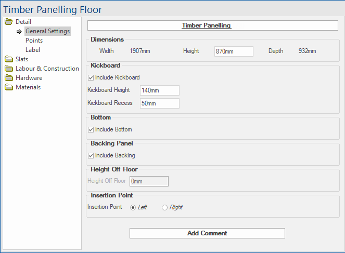Select the Right insertion point radio button
Image resolution: width=345 pixels, height=253 pixels.
[x=164, y=207]
